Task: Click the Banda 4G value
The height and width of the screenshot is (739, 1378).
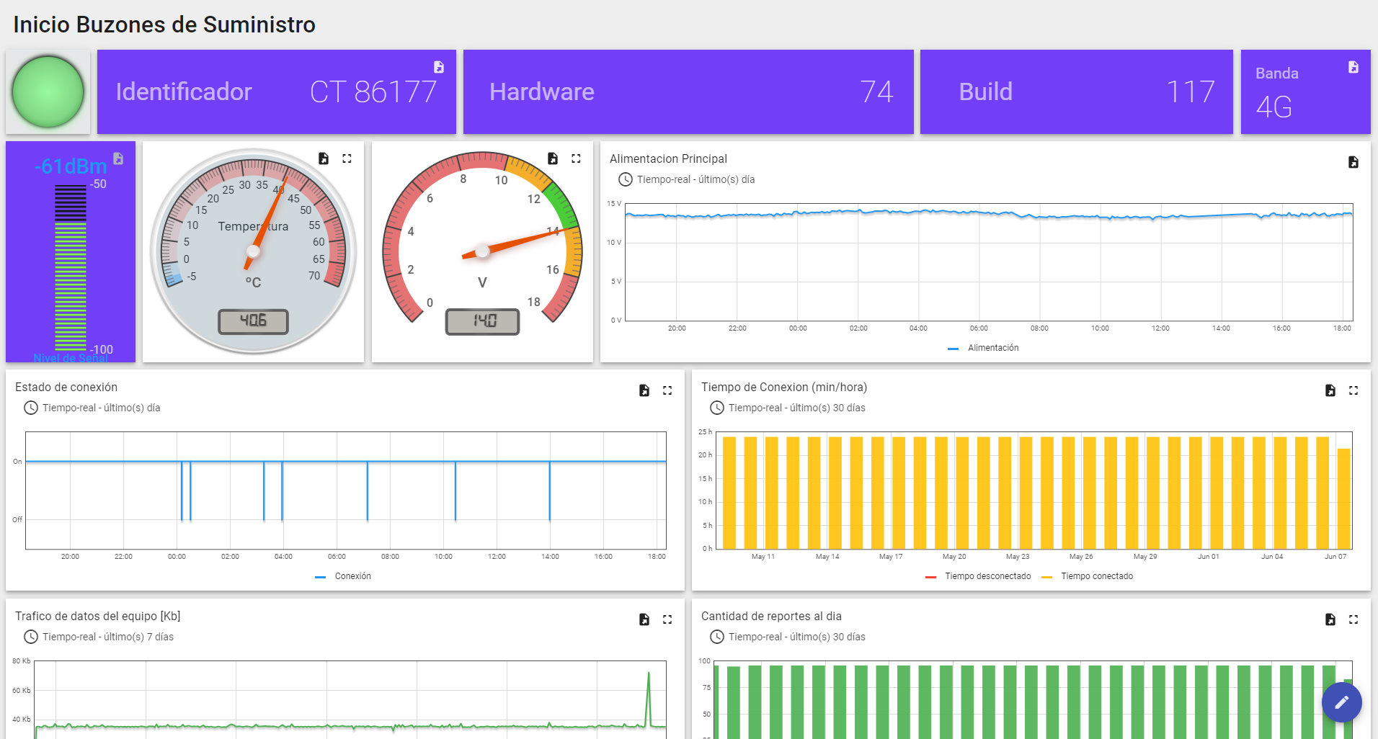Action: (1273, 107)
